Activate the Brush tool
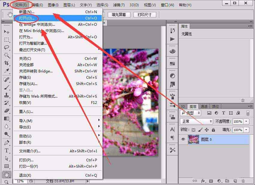The image size is (255, 185). tap(7, 89)
